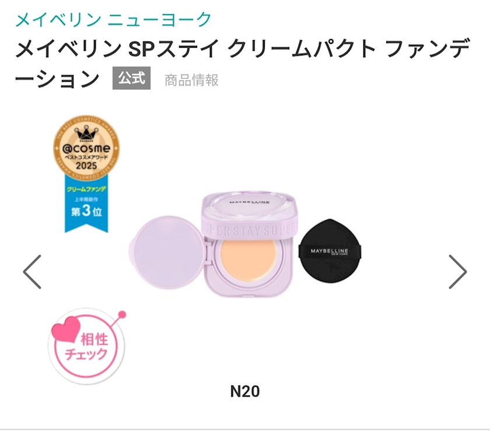
Task: Click the N20 shade label
Action: 244,391
